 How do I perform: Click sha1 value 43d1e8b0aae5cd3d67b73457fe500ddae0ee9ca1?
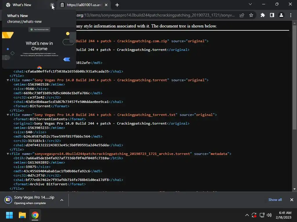[x=67, y=102]
